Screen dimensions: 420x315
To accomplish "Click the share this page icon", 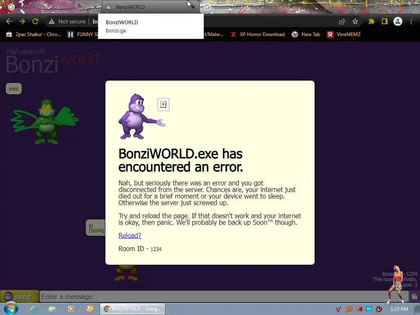I will pyautogui.click(x=342, y=22).
